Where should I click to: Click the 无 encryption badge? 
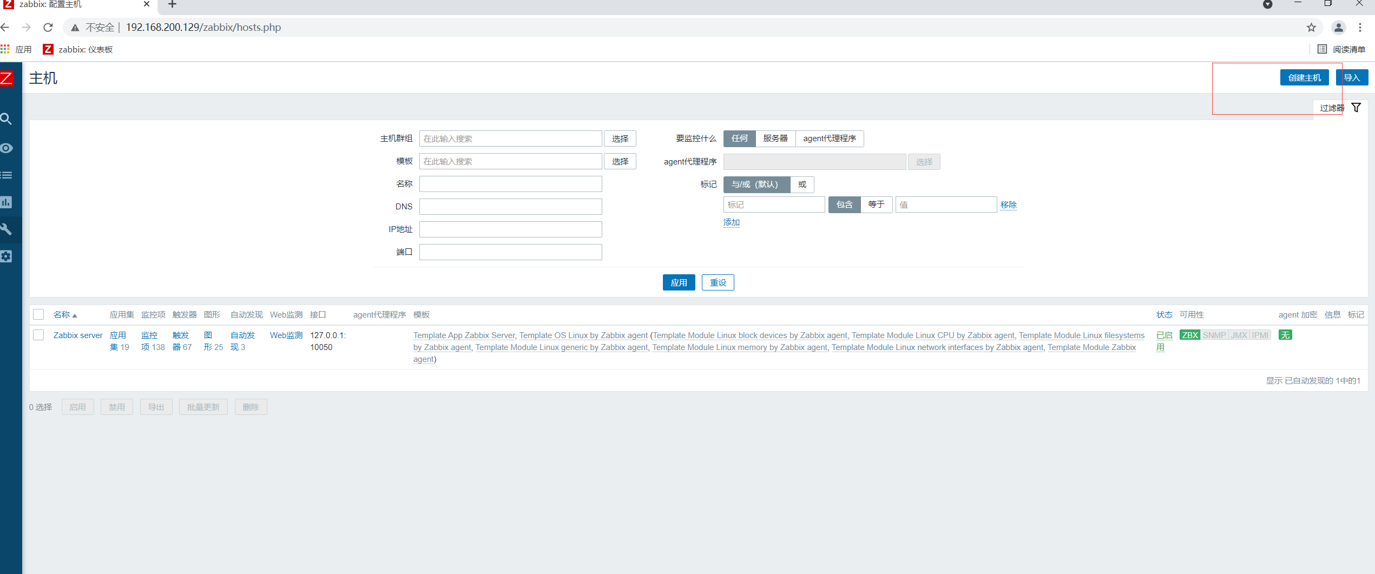[1285, 335]
